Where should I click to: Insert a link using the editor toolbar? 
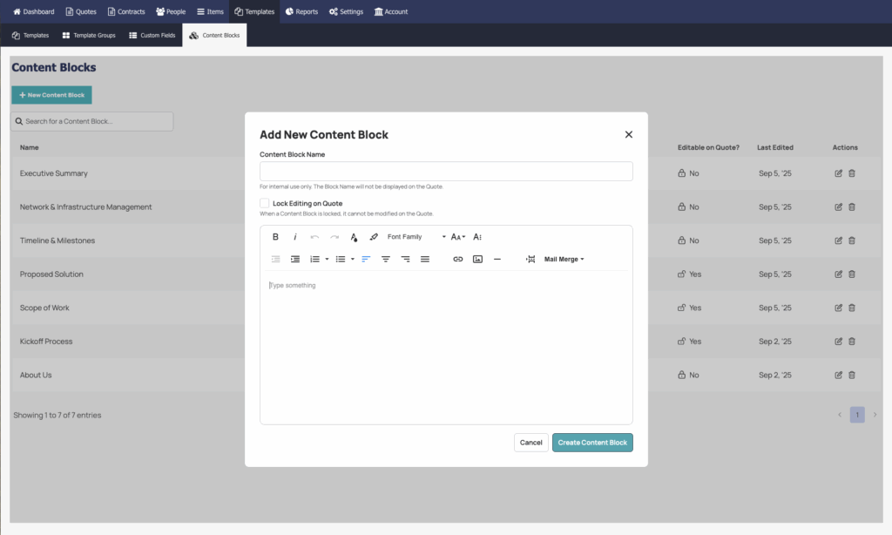(458, 260)
